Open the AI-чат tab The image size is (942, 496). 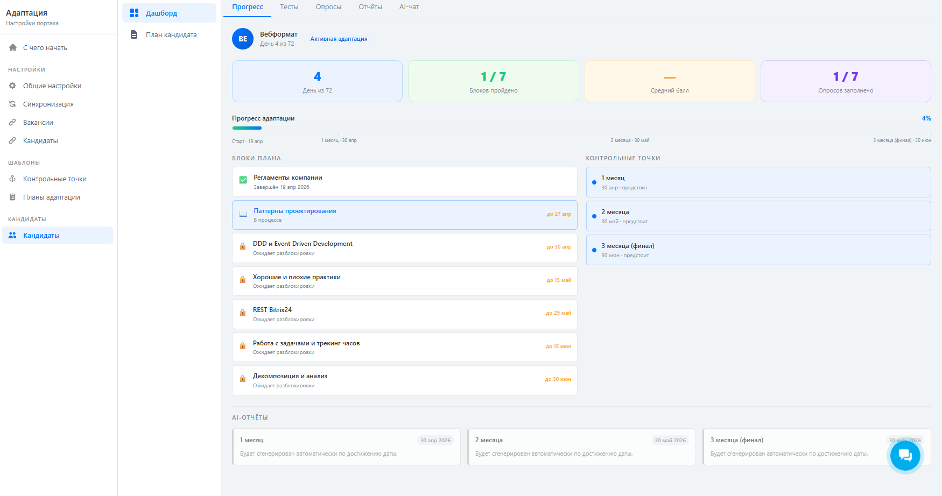[x=409, y=7]
